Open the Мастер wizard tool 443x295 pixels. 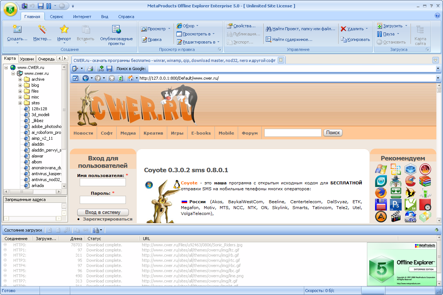pos(42,29)
